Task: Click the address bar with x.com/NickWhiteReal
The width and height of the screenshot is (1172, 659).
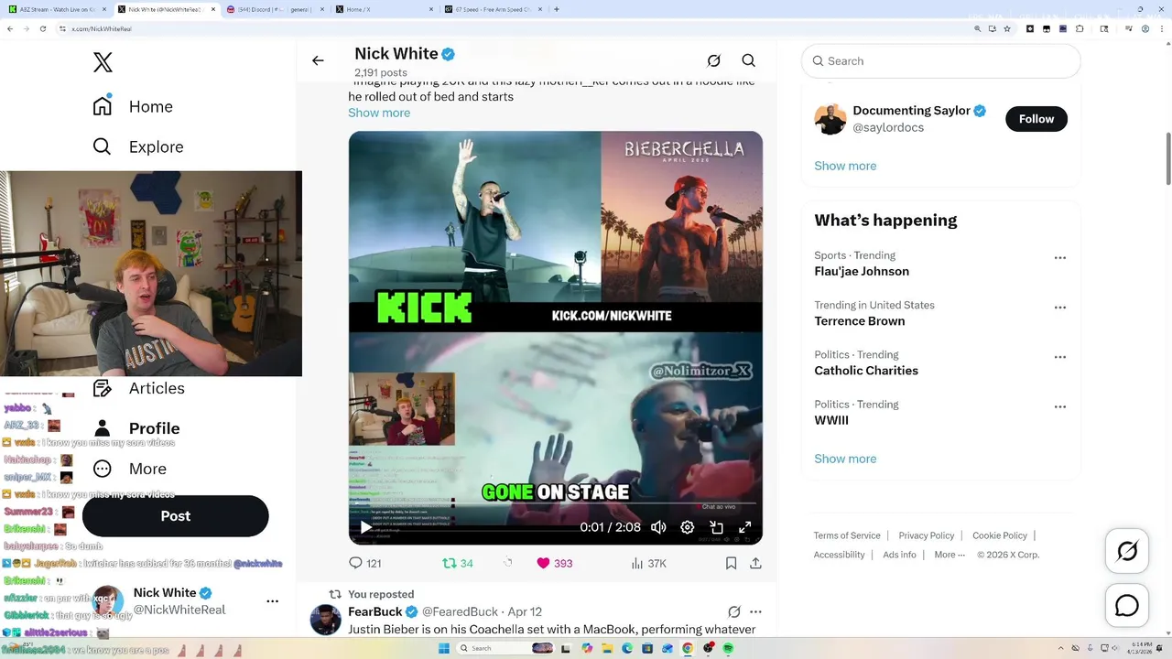Action: (513, 28)
